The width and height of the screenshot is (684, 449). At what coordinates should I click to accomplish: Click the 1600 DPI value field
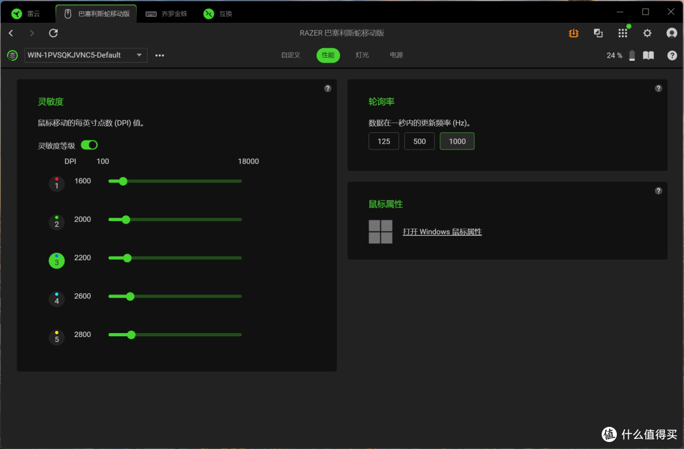tap(82, 180)
